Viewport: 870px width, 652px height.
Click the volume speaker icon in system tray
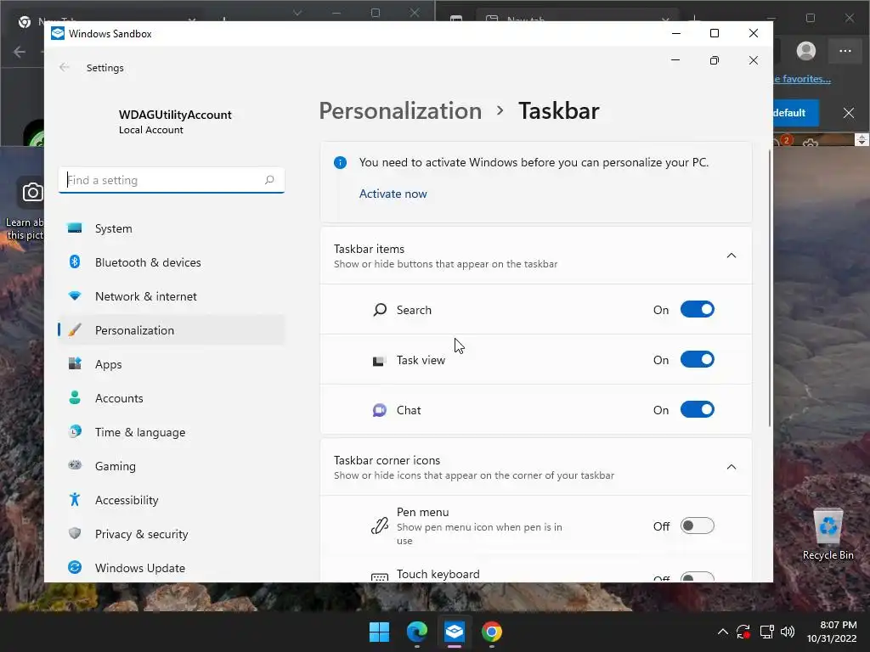pos(788,632)
